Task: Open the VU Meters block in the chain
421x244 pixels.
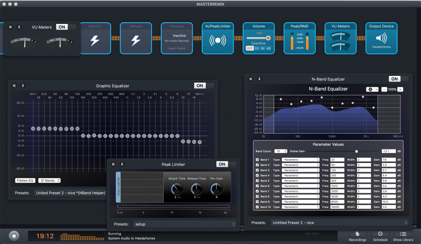Action: pyautogui.click(x=341, y=38)
